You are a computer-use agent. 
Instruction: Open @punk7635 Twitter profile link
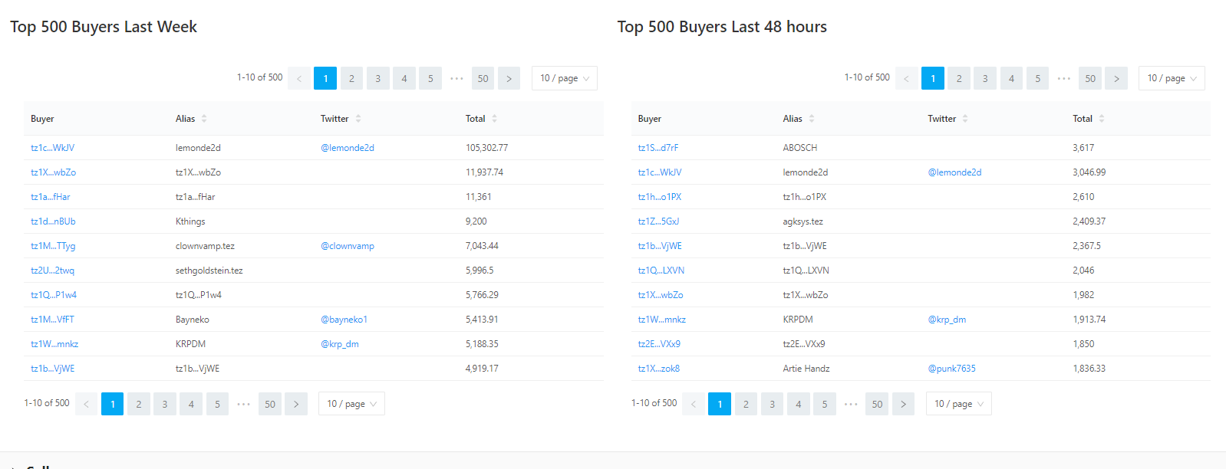coord(951,369)
